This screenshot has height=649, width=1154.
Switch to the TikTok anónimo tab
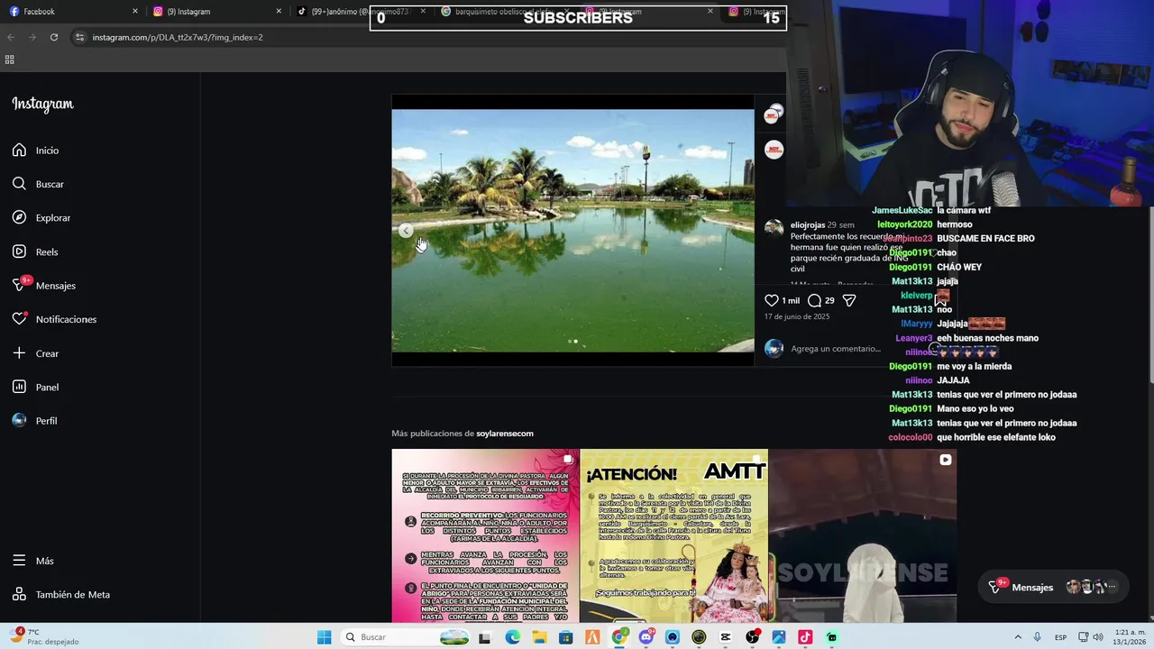pos(361,12)
